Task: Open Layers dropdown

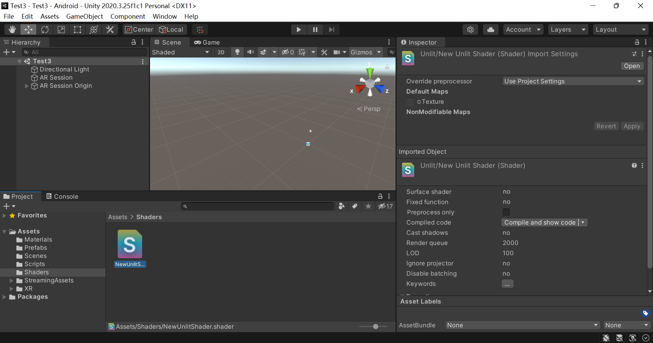Action: pyautogui.click(x=568, y=30)
